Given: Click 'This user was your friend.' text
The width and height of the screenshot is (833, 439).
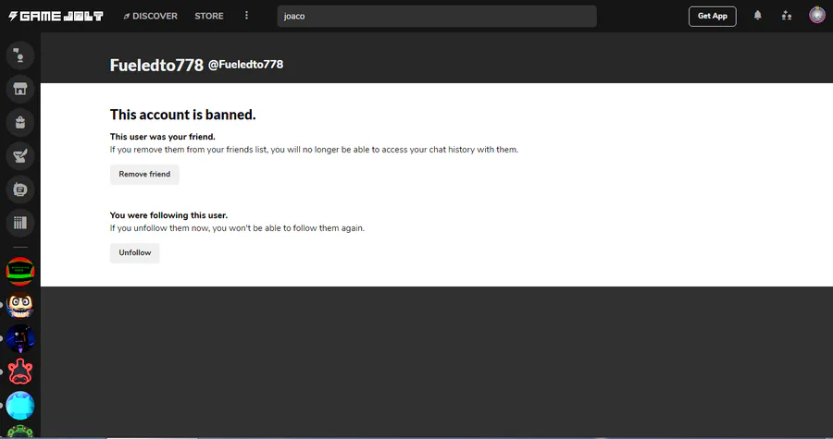Looking at the screenshot, I should pos(163,137).
